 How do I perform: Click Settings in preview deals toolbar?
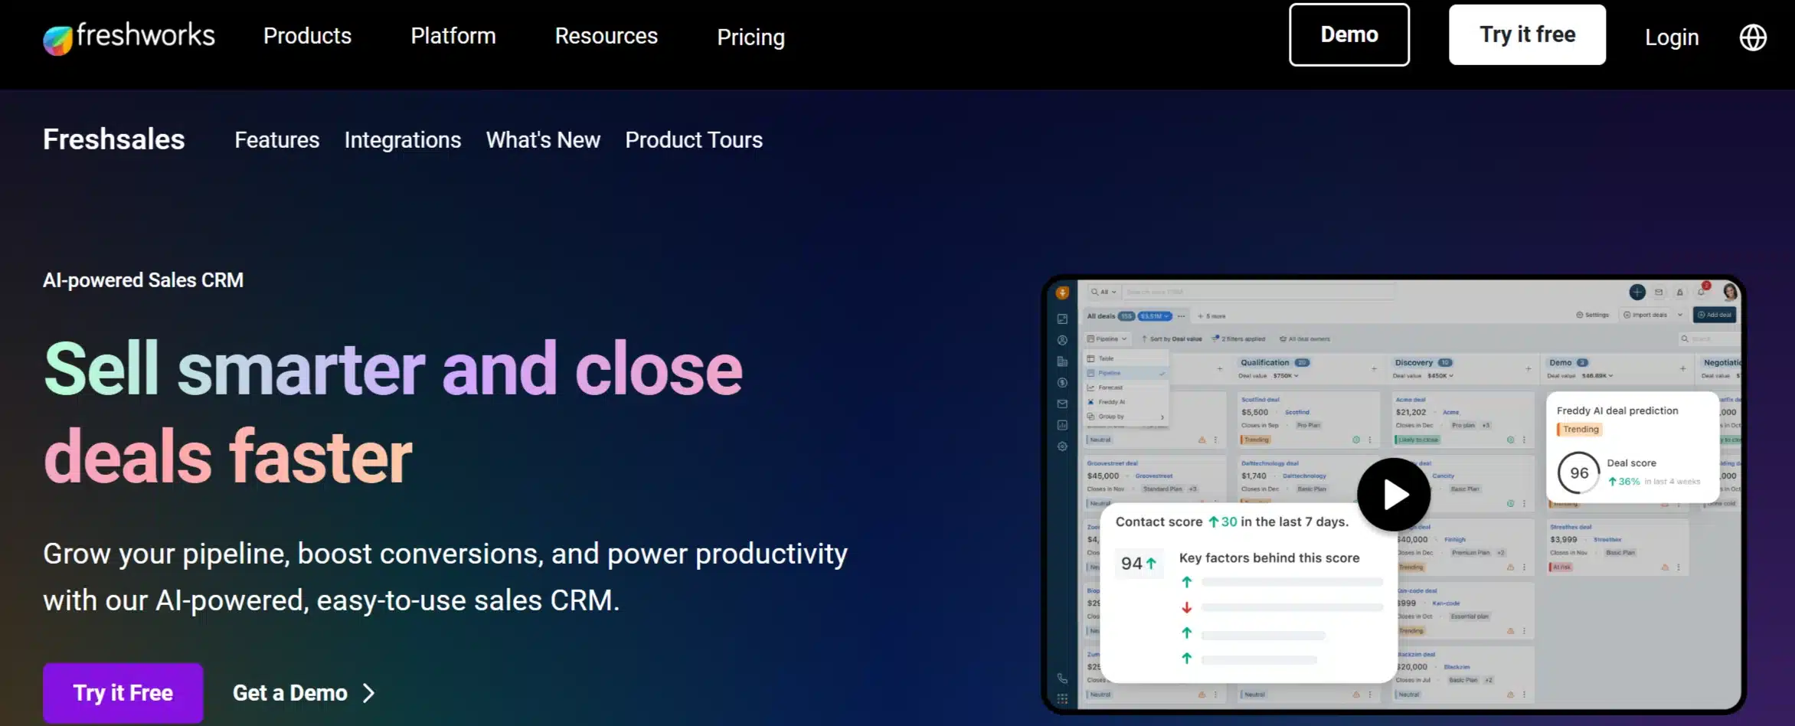tap(1592, 315)
